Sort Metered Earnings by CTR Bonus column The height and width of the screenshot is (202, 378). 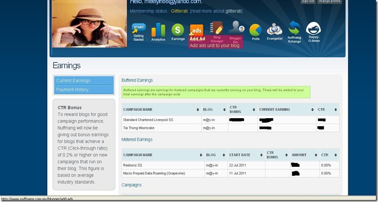(277, 155)
